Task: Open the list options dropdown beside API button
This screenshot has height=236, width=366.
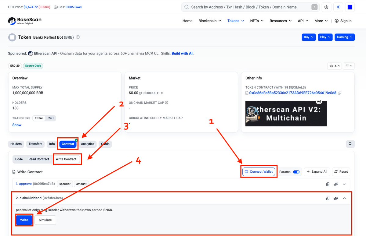Action: [x=349, y=66]
